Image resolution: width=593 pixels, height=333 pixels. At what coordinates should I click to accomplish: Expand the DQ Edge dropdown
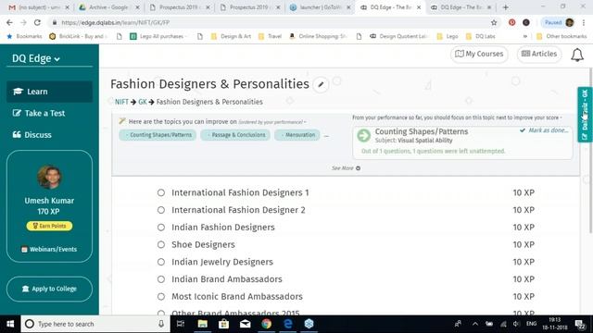(36, 58)
